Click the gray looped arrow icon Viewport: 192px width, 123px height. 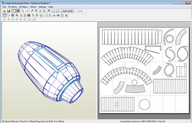(37, 15)
